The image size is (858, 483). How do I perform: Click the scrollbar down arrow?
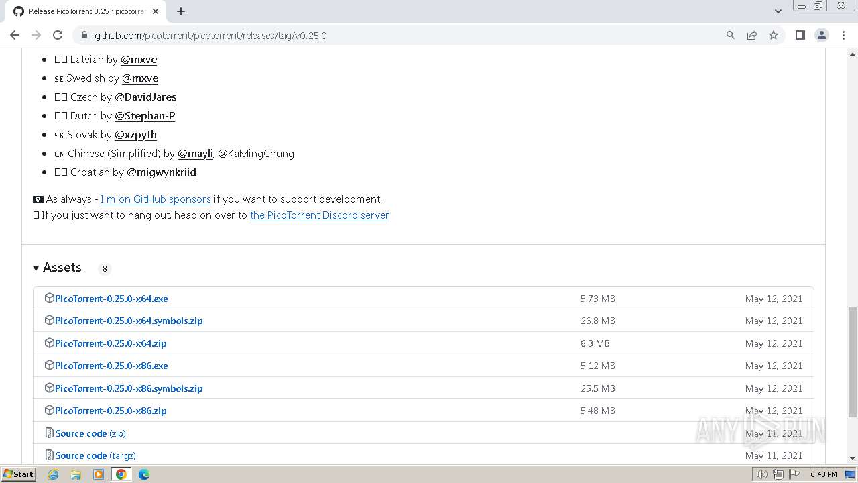pos(852,458)
